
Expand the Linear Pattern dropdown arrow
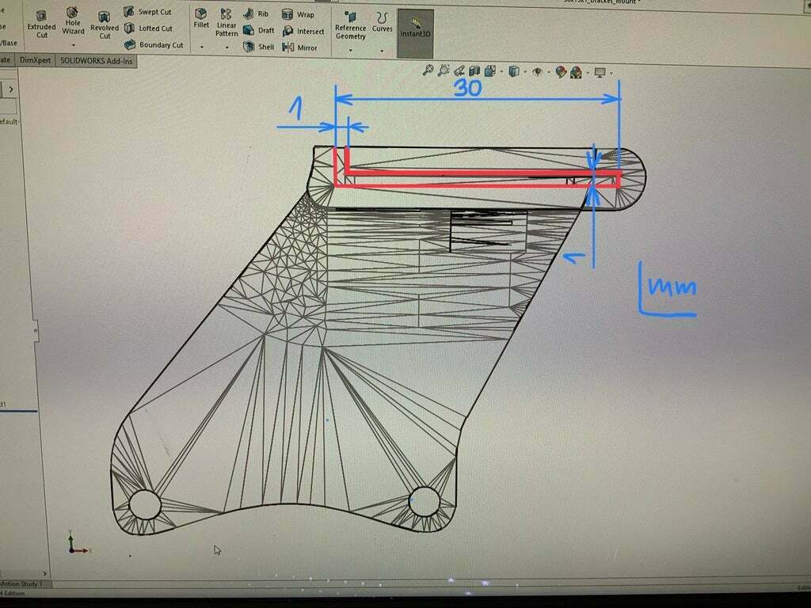click(227, 47)
